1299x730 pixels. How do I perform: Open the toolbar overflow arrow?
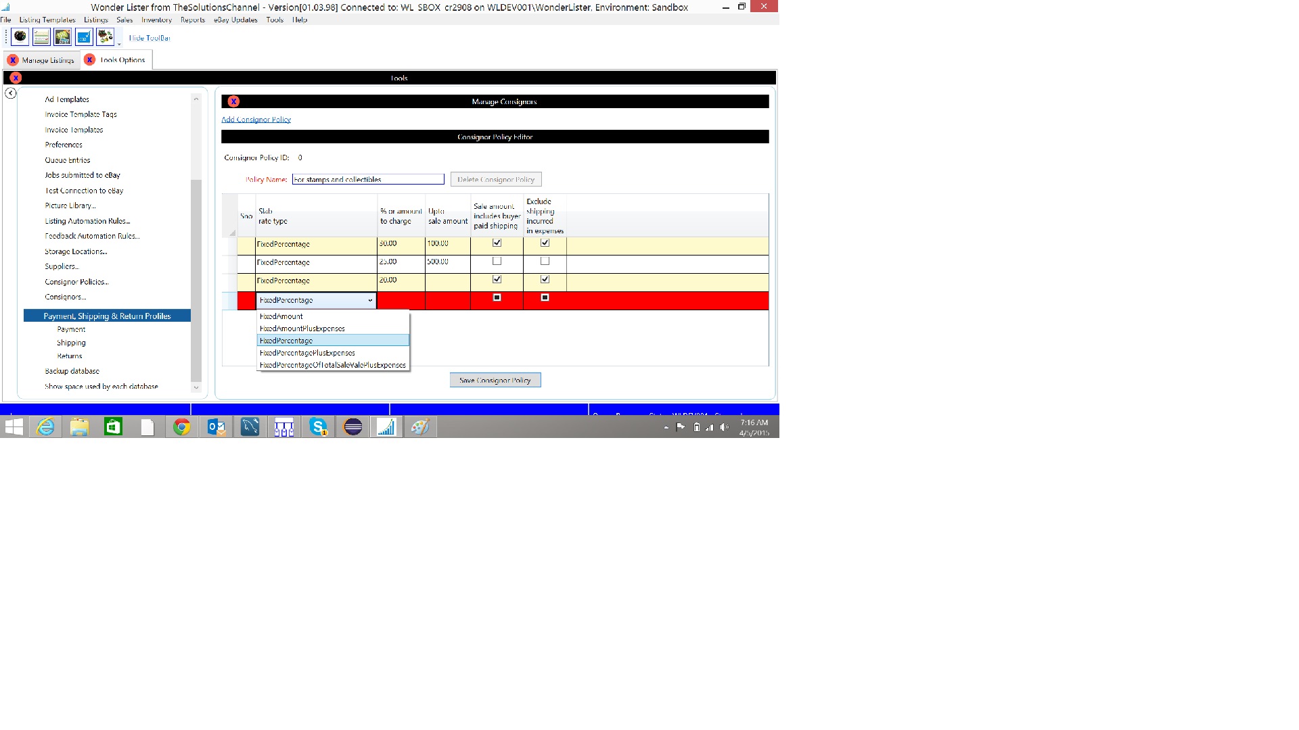pyautogui.click(x=119, y=44)
